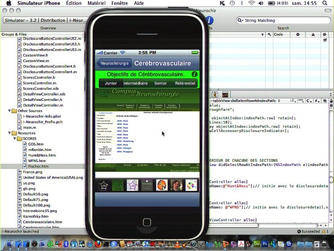Select the Référentiel segment

pyautogui.click(x=185, y=84)
